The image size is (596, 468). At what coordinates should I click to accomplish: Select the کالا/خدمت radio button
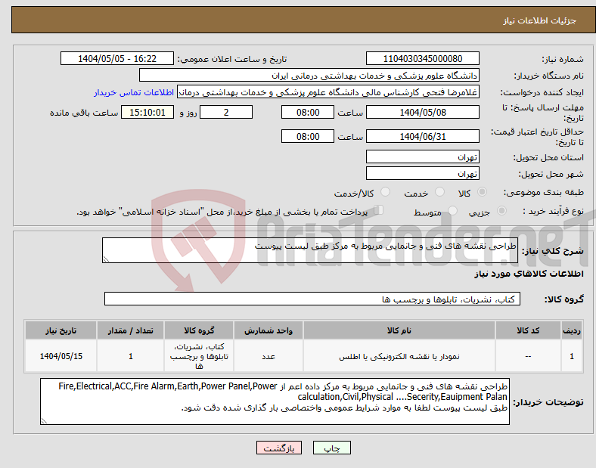coord(385,192)
